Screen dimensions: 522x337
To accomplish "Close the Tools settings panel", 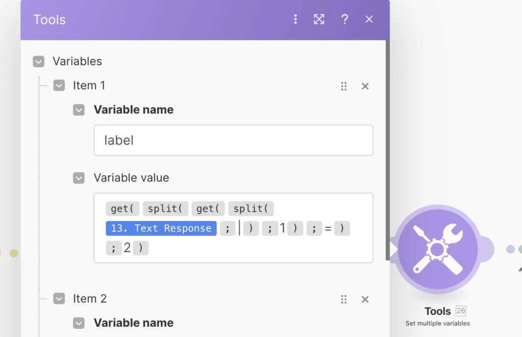I will tap(369, 19).
